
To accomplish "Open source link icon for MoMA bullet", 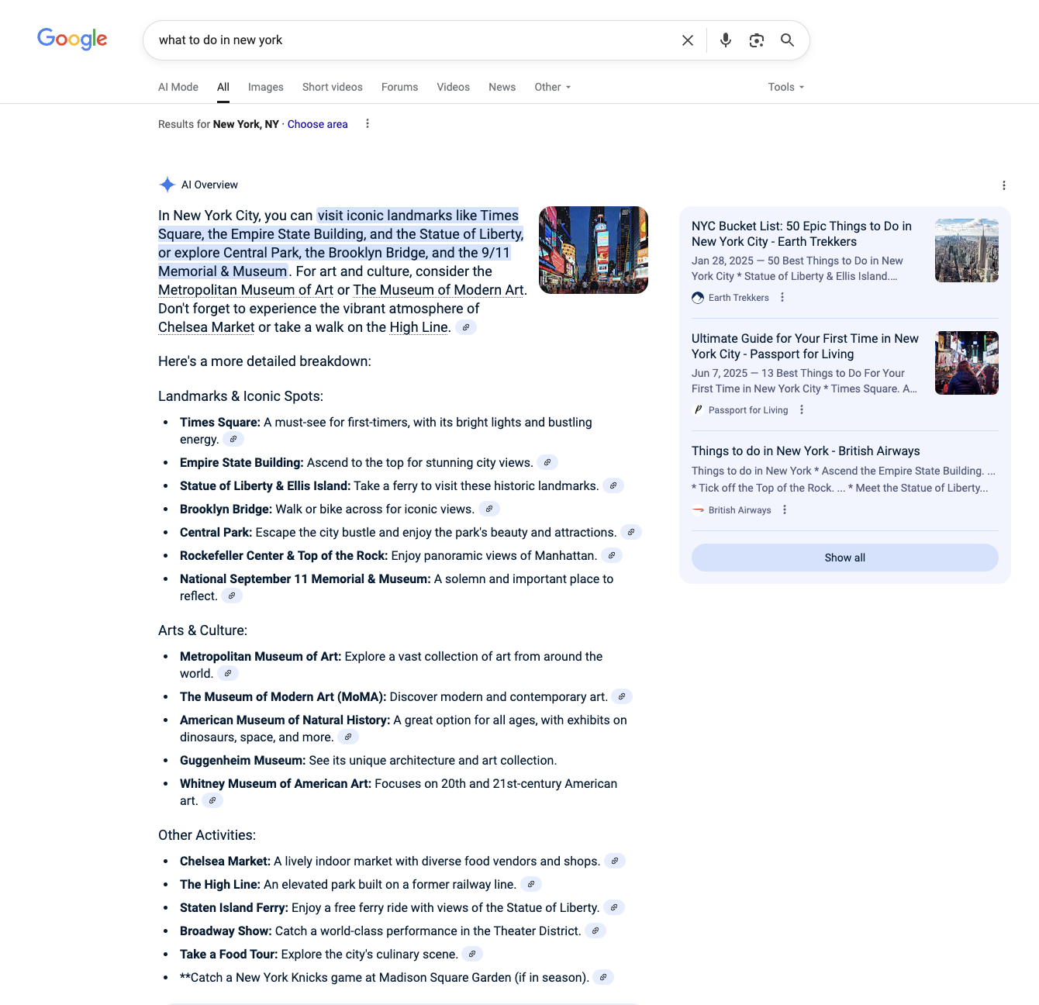I will coord(622,696).
